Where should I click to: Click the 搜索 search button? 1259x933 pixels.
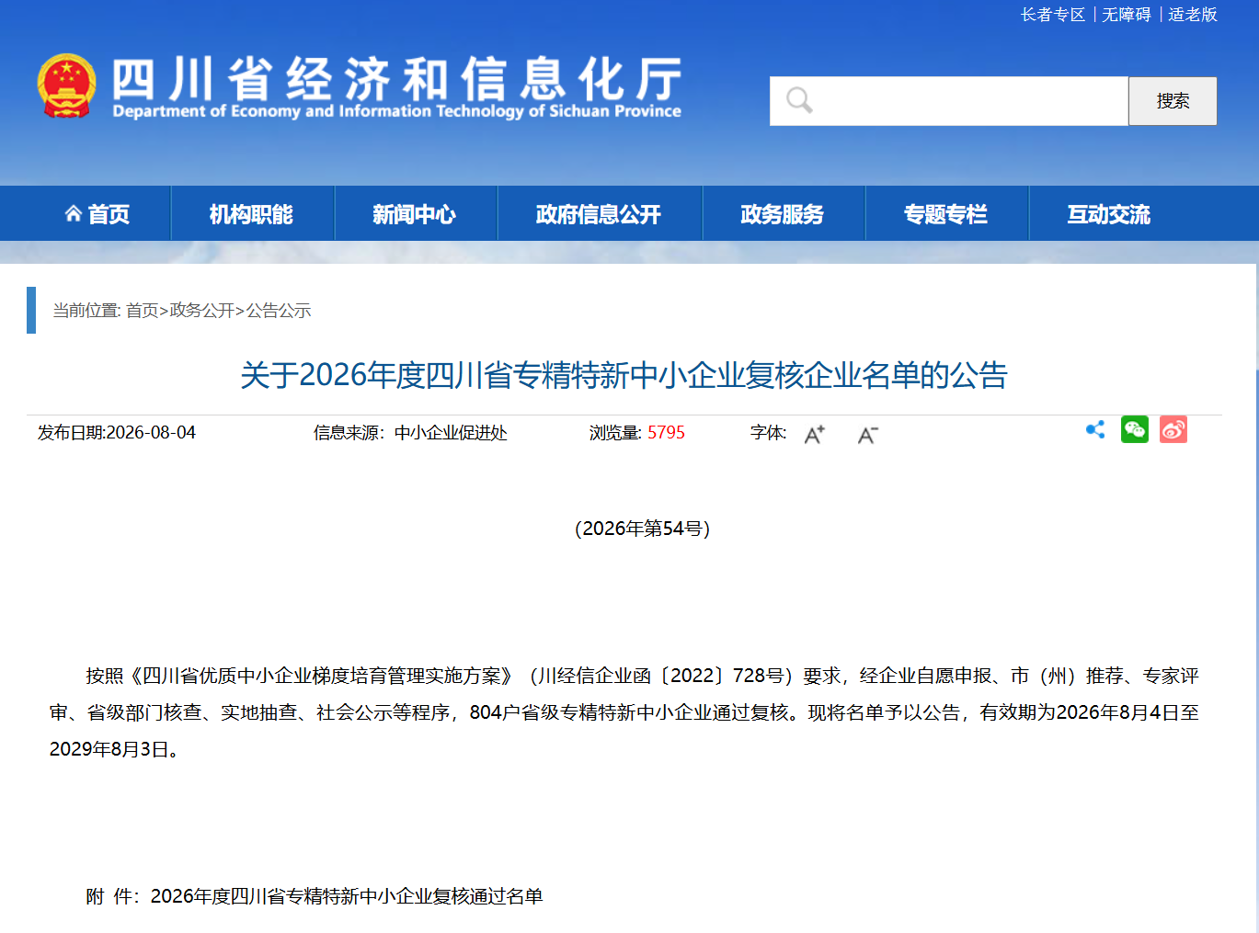[x=1173, y=101]
